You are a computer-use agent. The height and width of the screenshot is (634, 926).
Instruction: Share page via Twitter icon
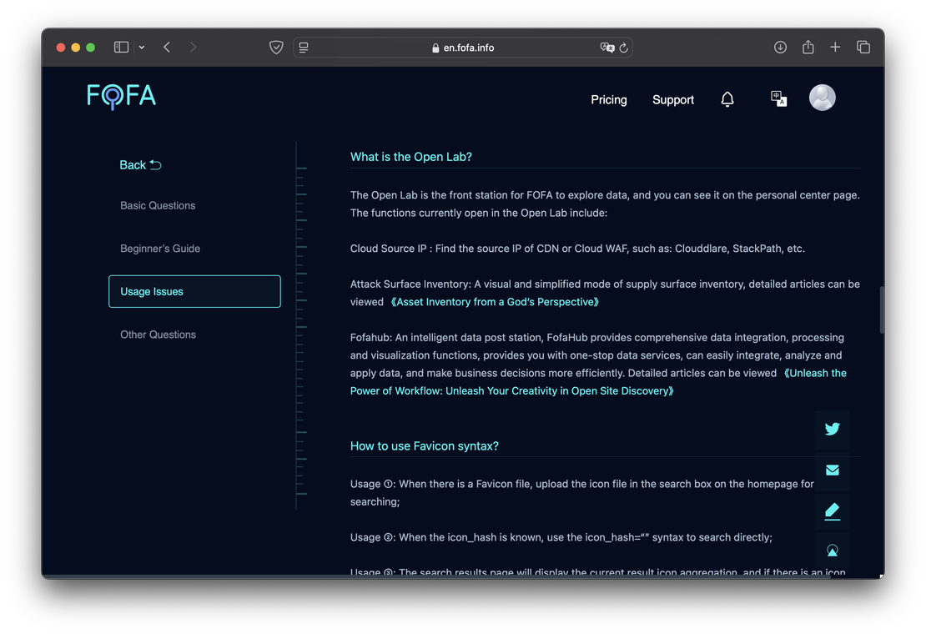point(832,429)
